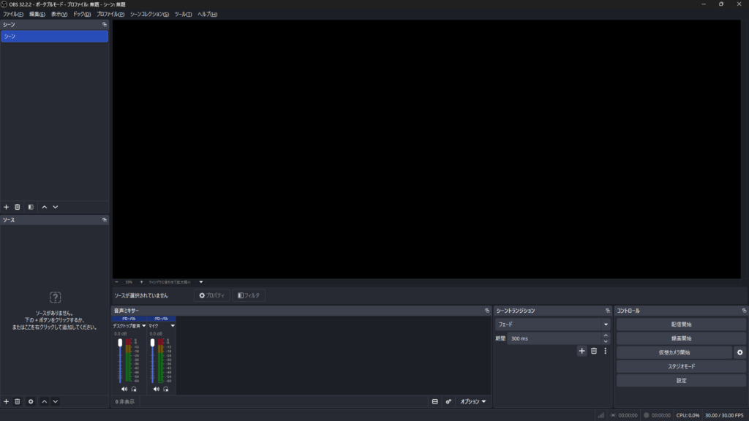Toggle monitoring headphone for デスクトップ音声
749x421 pixels.
[x=134, y=390]
